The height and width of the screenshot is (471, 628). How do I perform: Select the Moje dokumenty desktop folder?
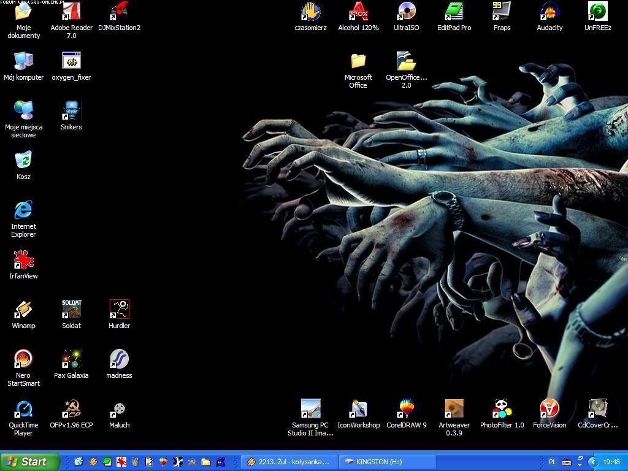pyautogui.click(x=24, y=21)
